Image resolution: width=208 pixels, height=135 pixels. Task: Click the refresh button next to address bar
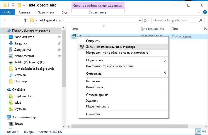145,20
